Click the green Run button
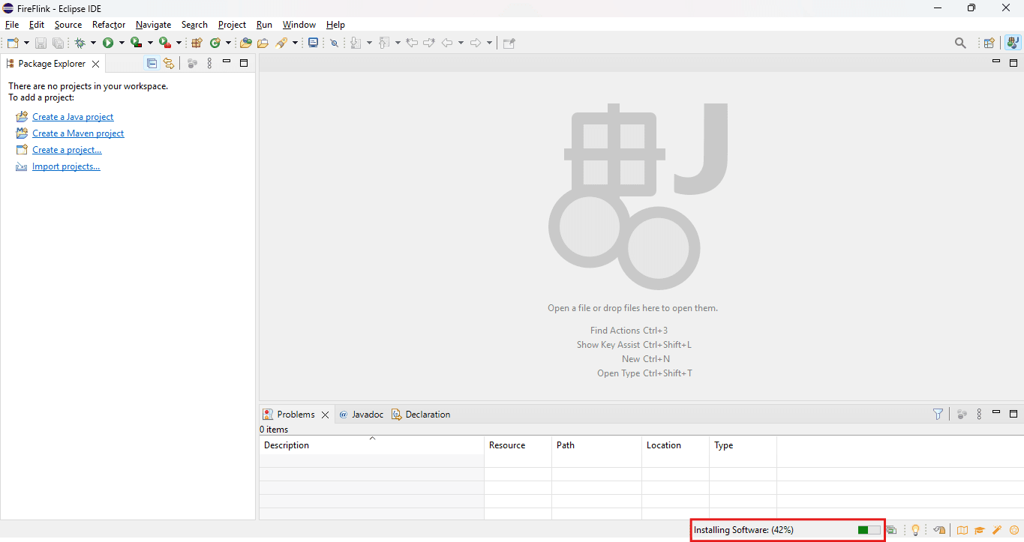Viewport: 1024px width, 542px height. pos(108,43)
